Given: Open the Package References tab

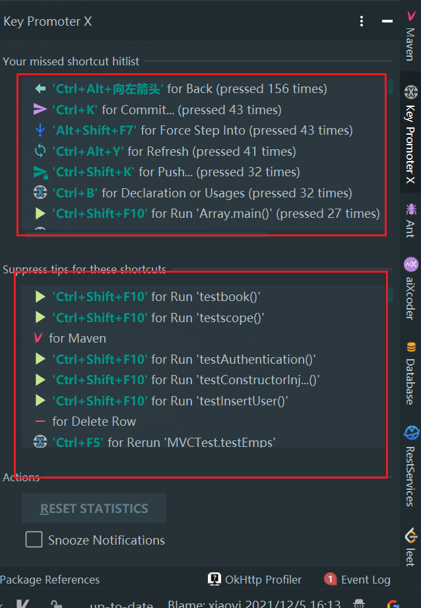Looking at the screenshot, I should coord(49,580).
